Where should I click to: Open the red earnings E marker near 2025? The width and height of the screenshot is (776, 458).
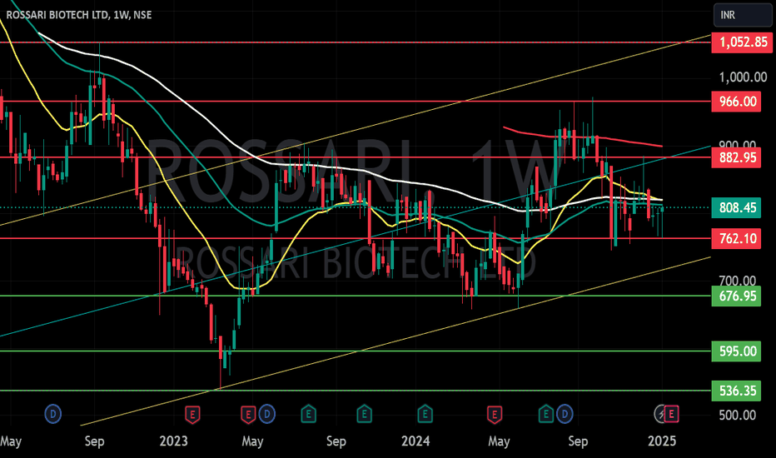(671, 414)
